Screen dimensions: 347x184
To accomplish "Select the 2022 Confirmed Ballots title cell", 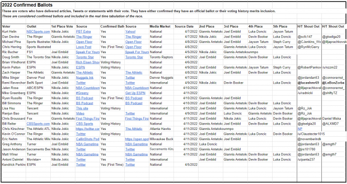I will 27,5.
